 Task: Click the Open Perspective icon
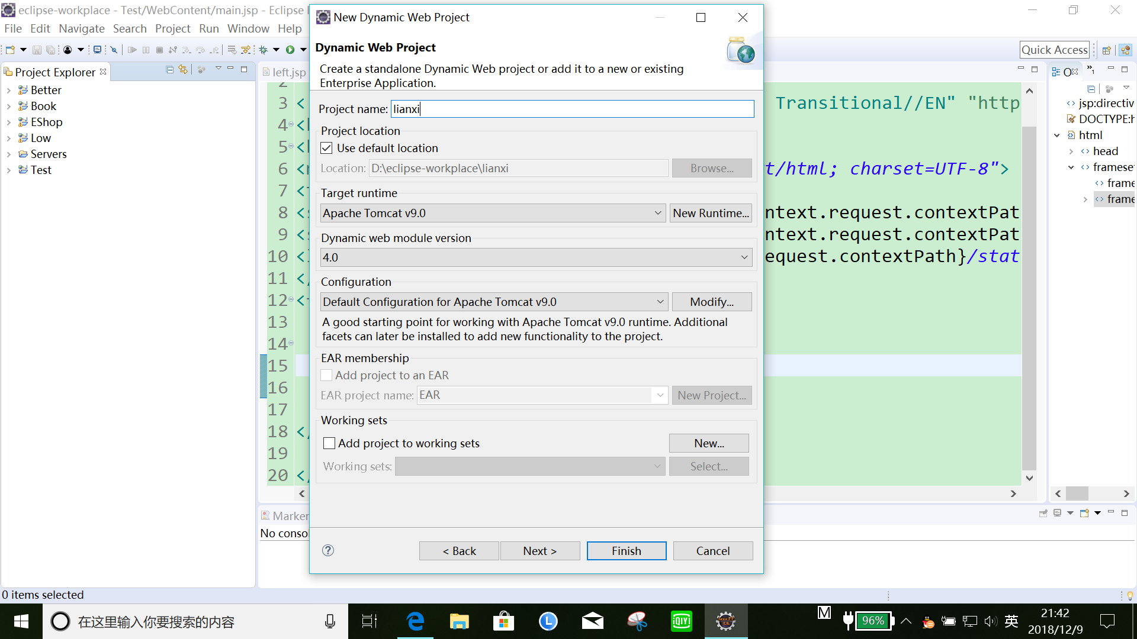1106,50
